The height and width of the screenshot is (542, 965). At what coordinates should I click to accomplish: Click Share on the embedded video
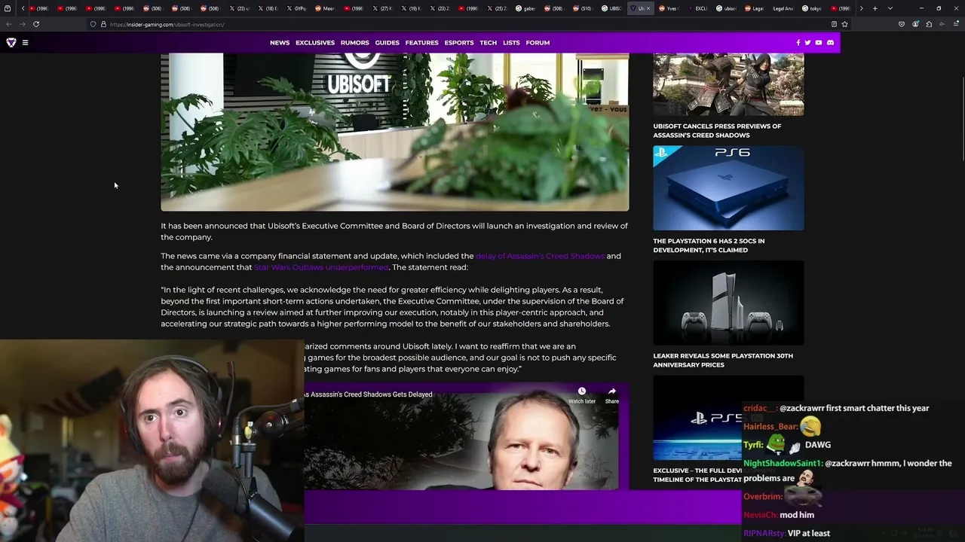[611, 395]
